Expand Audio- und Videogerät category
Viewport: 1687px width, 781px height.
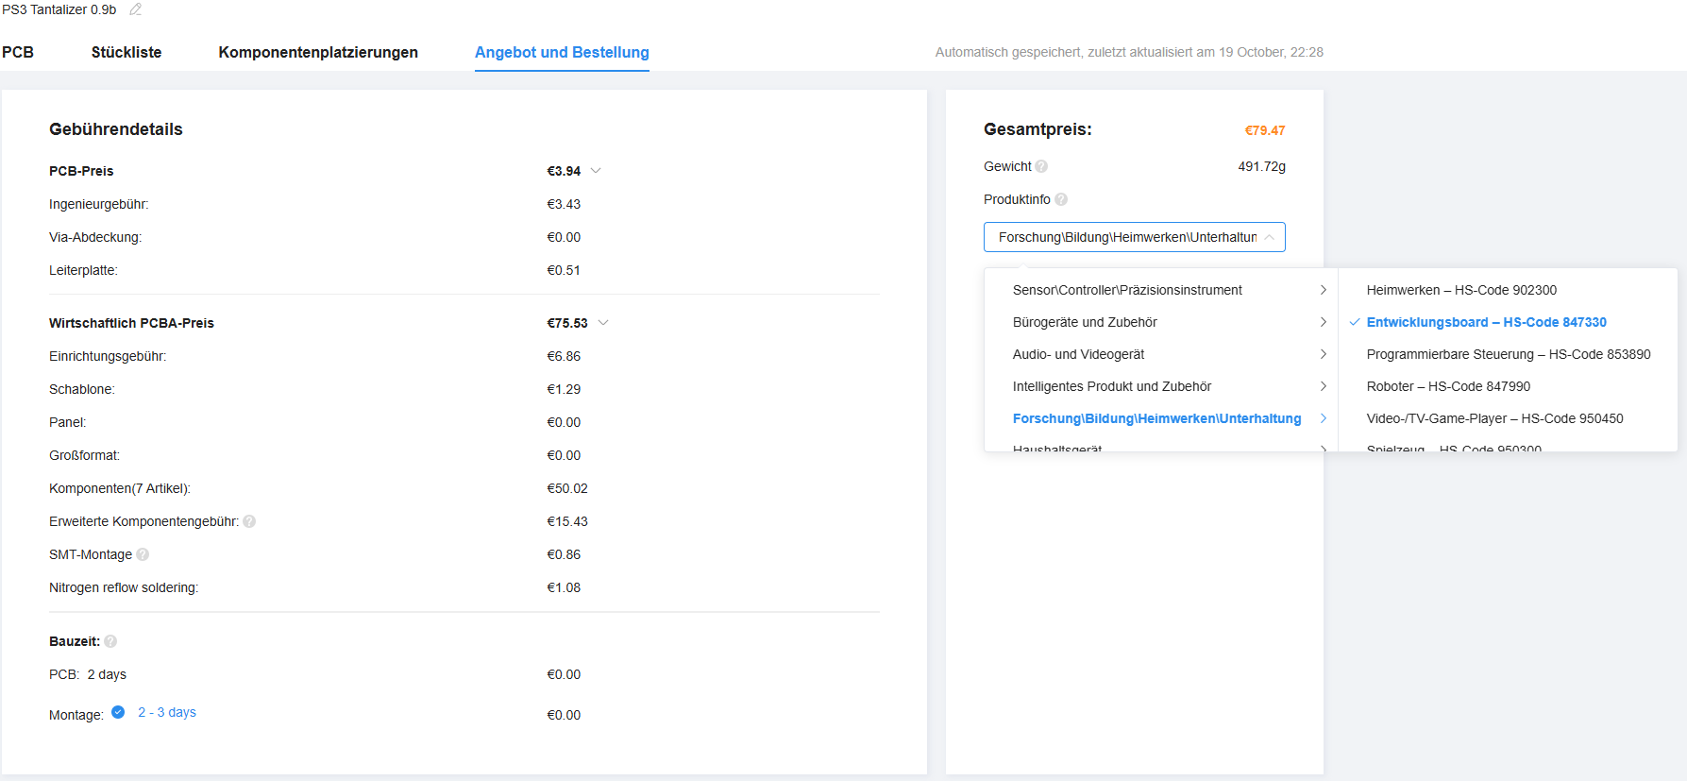point(1078,354)
